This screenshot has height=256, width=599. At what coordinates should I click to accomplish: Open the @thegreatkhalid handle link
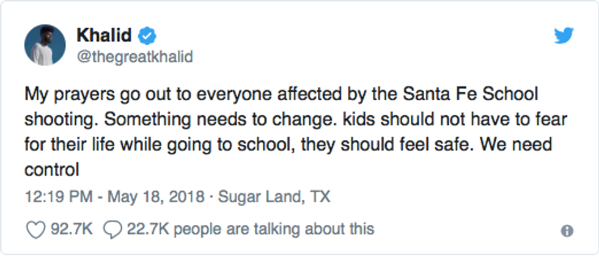point(134,57)
